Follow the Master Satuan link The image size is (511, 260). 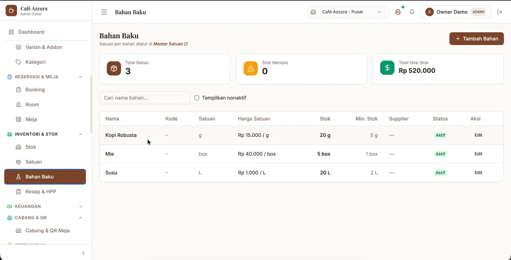[171, 44]
